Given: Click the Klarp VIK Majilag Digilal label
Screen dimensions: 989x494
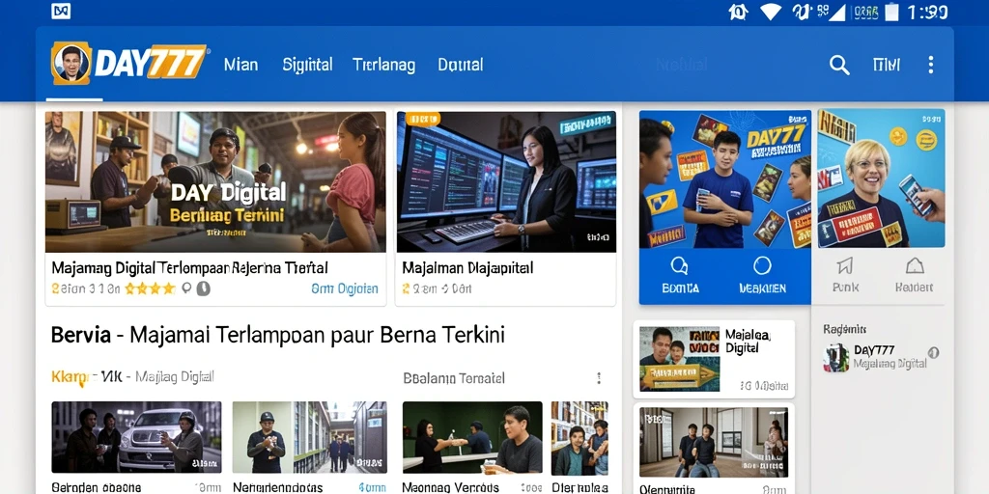Looking at the screenshot, I should click(x=131, y=377).
